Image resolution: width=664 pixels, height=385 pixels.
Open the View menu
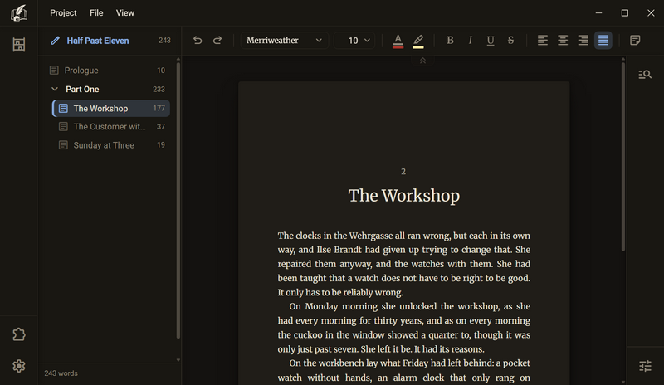pyautogui.click(x=125, y=13)
